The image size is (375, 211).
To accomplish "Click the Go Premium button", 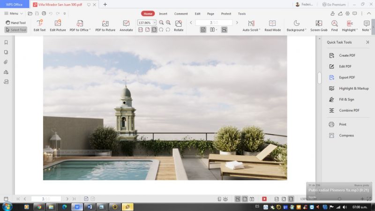I will (x=334, y=4).
